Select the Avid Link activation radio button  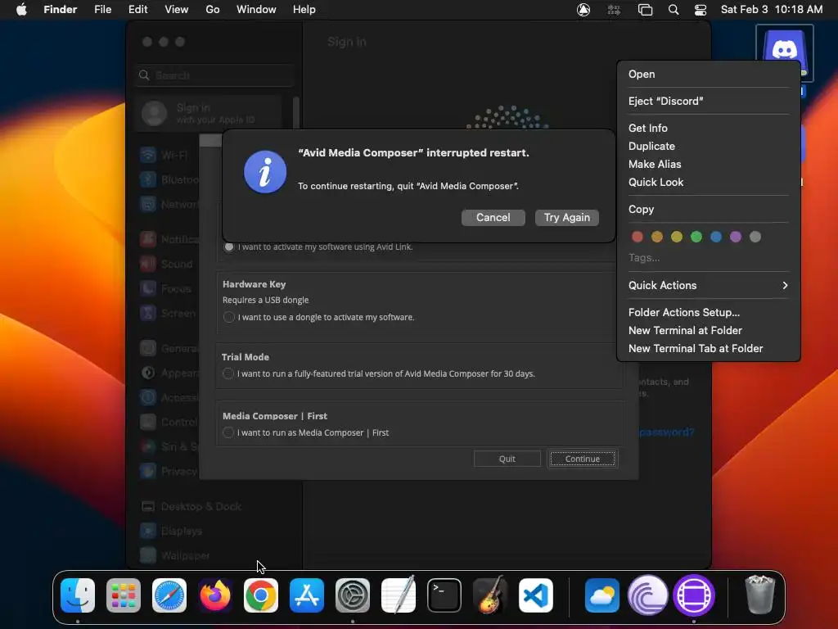tap(229, 247)
